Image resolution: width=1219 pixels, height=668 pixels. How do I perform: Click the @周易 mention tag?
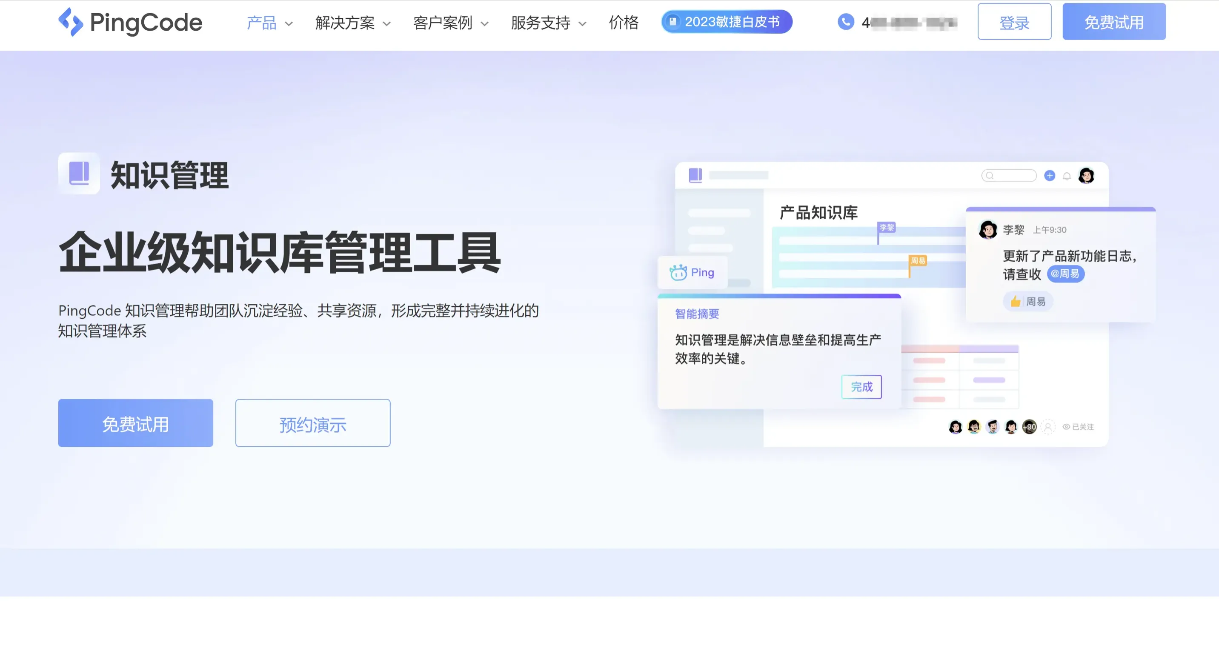1065,274
